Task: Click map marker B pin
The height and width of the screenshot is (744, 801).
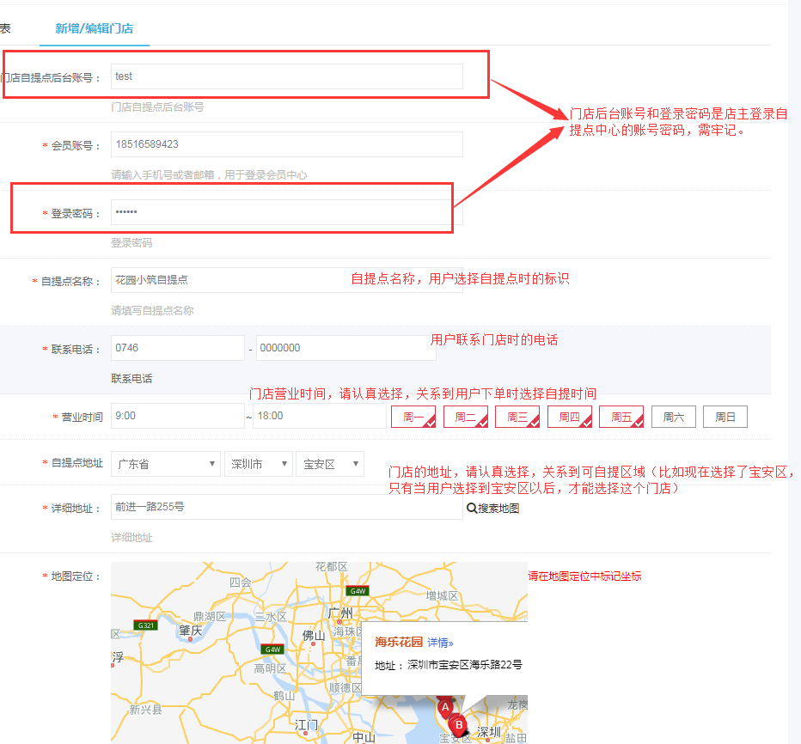Action: (x=459, y=724)
